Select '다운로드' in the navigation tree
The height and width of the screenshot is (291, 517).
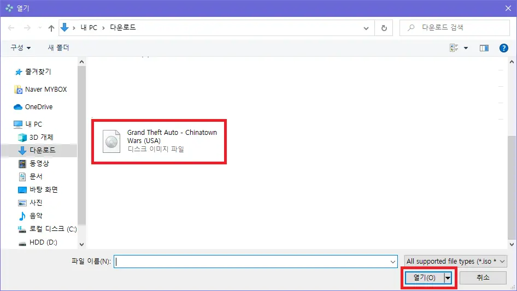point(43,150)
